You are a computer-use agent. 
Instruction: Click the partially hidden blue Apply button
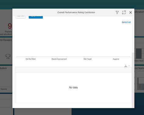[36, 17]
